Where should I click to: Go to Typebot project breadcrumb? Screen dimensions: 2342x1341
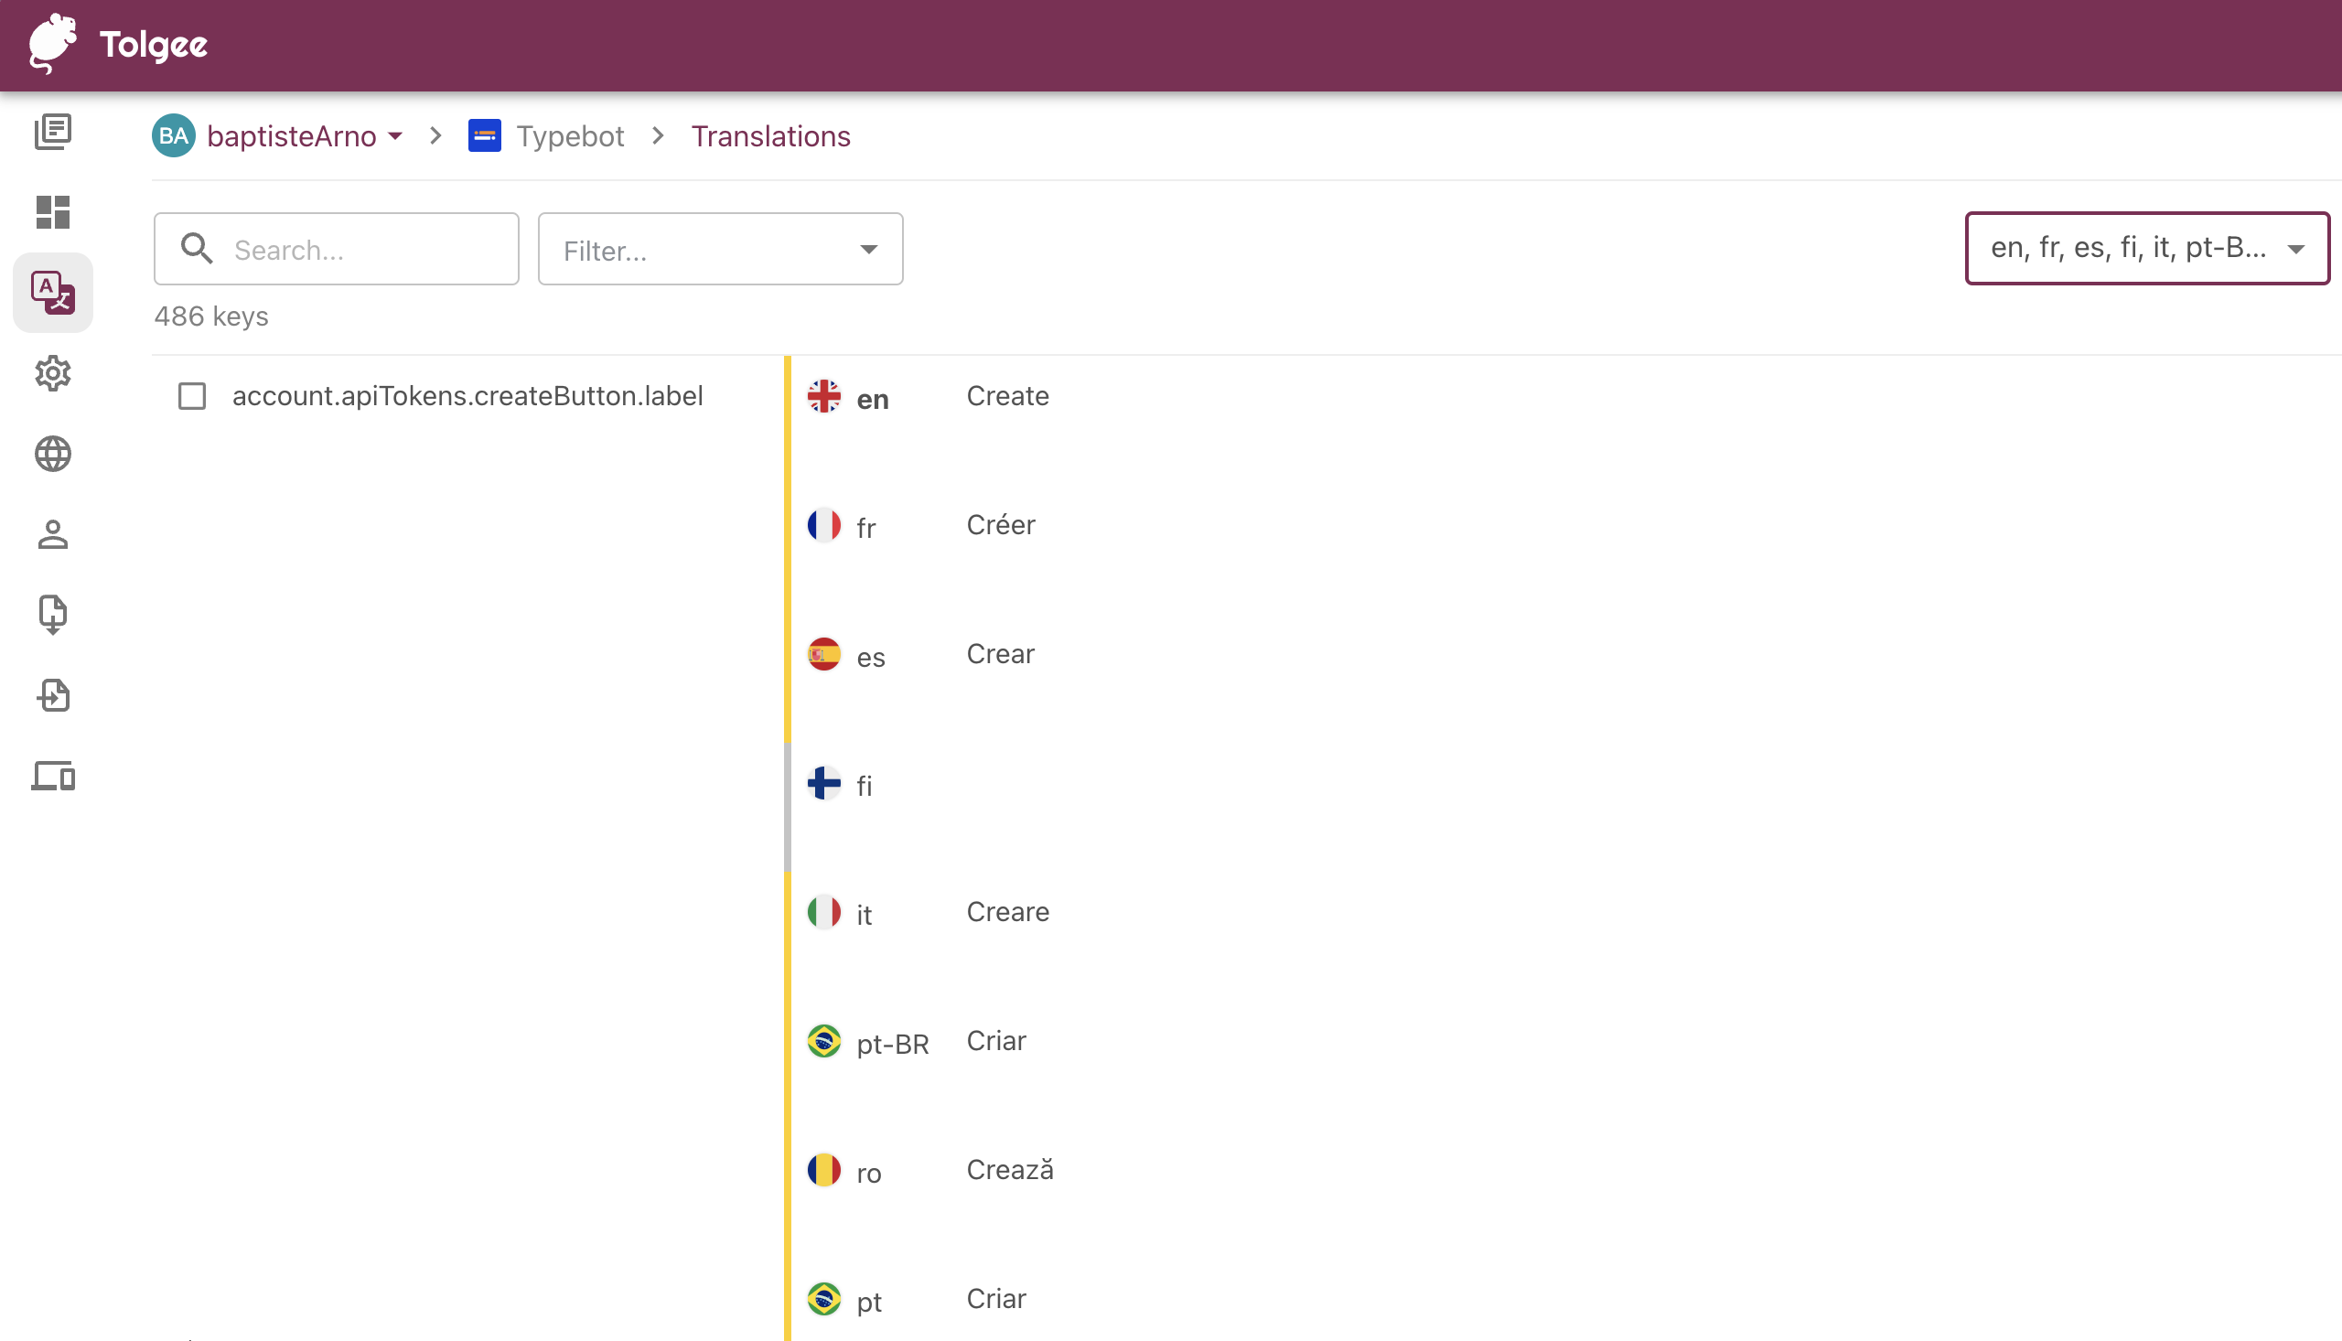coord(569,136)
